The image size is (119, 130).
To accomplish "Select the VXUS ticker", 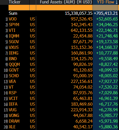I will [14, 47].
